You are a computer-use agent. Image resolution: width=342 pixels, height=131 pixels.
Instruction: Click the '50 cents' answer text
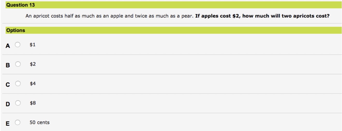click(x=40, y=123)
